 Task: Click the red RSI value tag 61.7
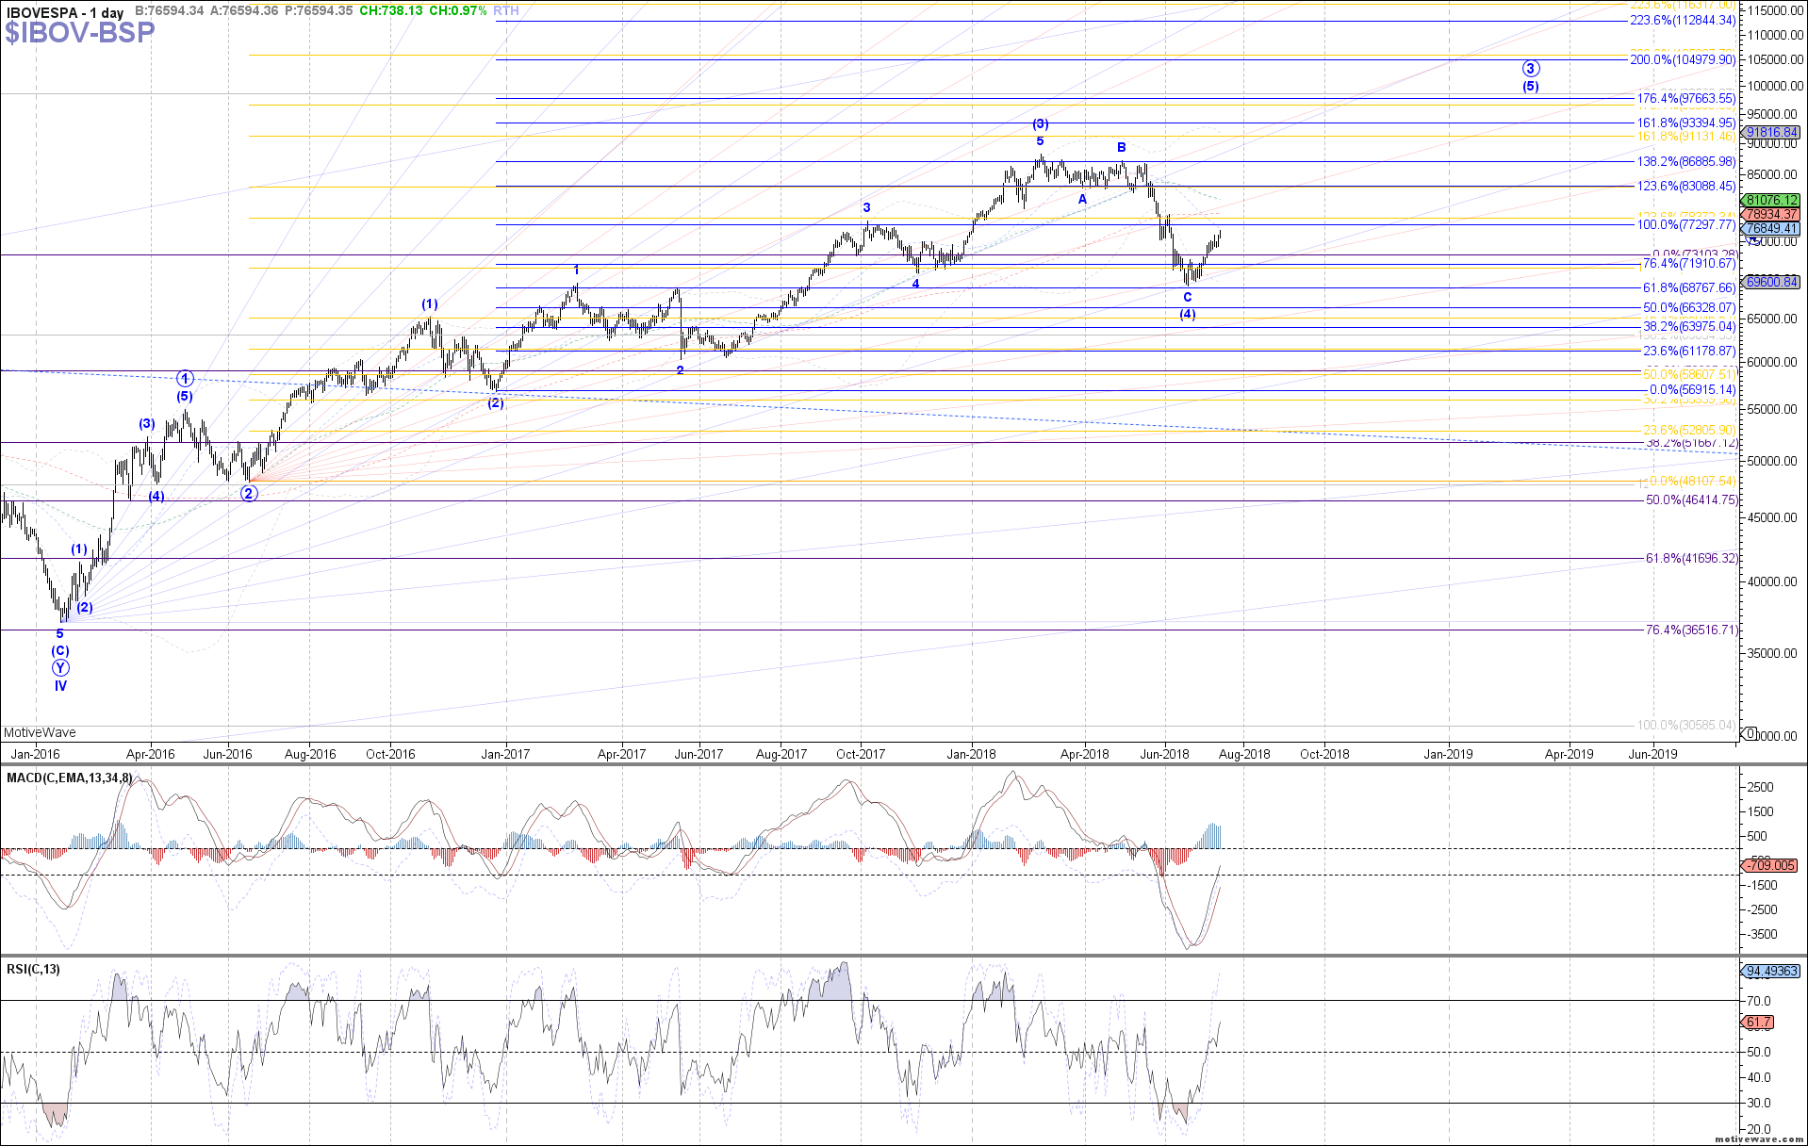click(x=1759, y=1022)
